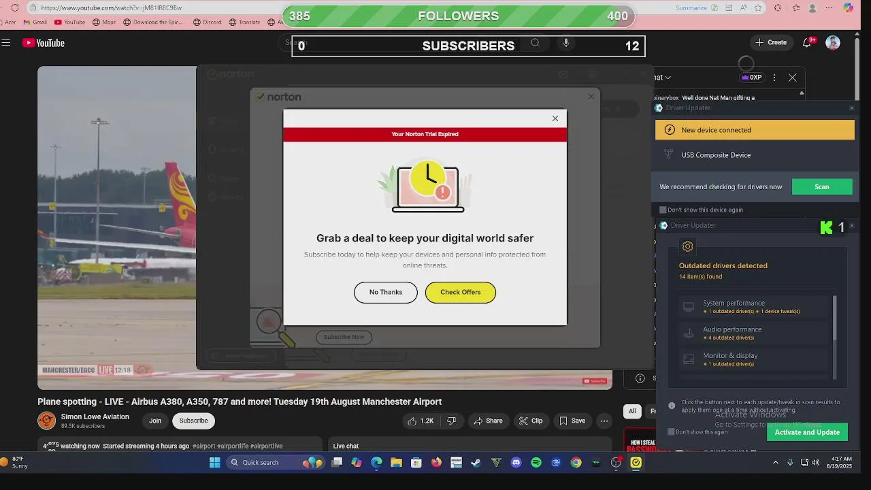
Task: Subscribe to Simon Lowe Aviation
Action: click(x=193, y=421)
